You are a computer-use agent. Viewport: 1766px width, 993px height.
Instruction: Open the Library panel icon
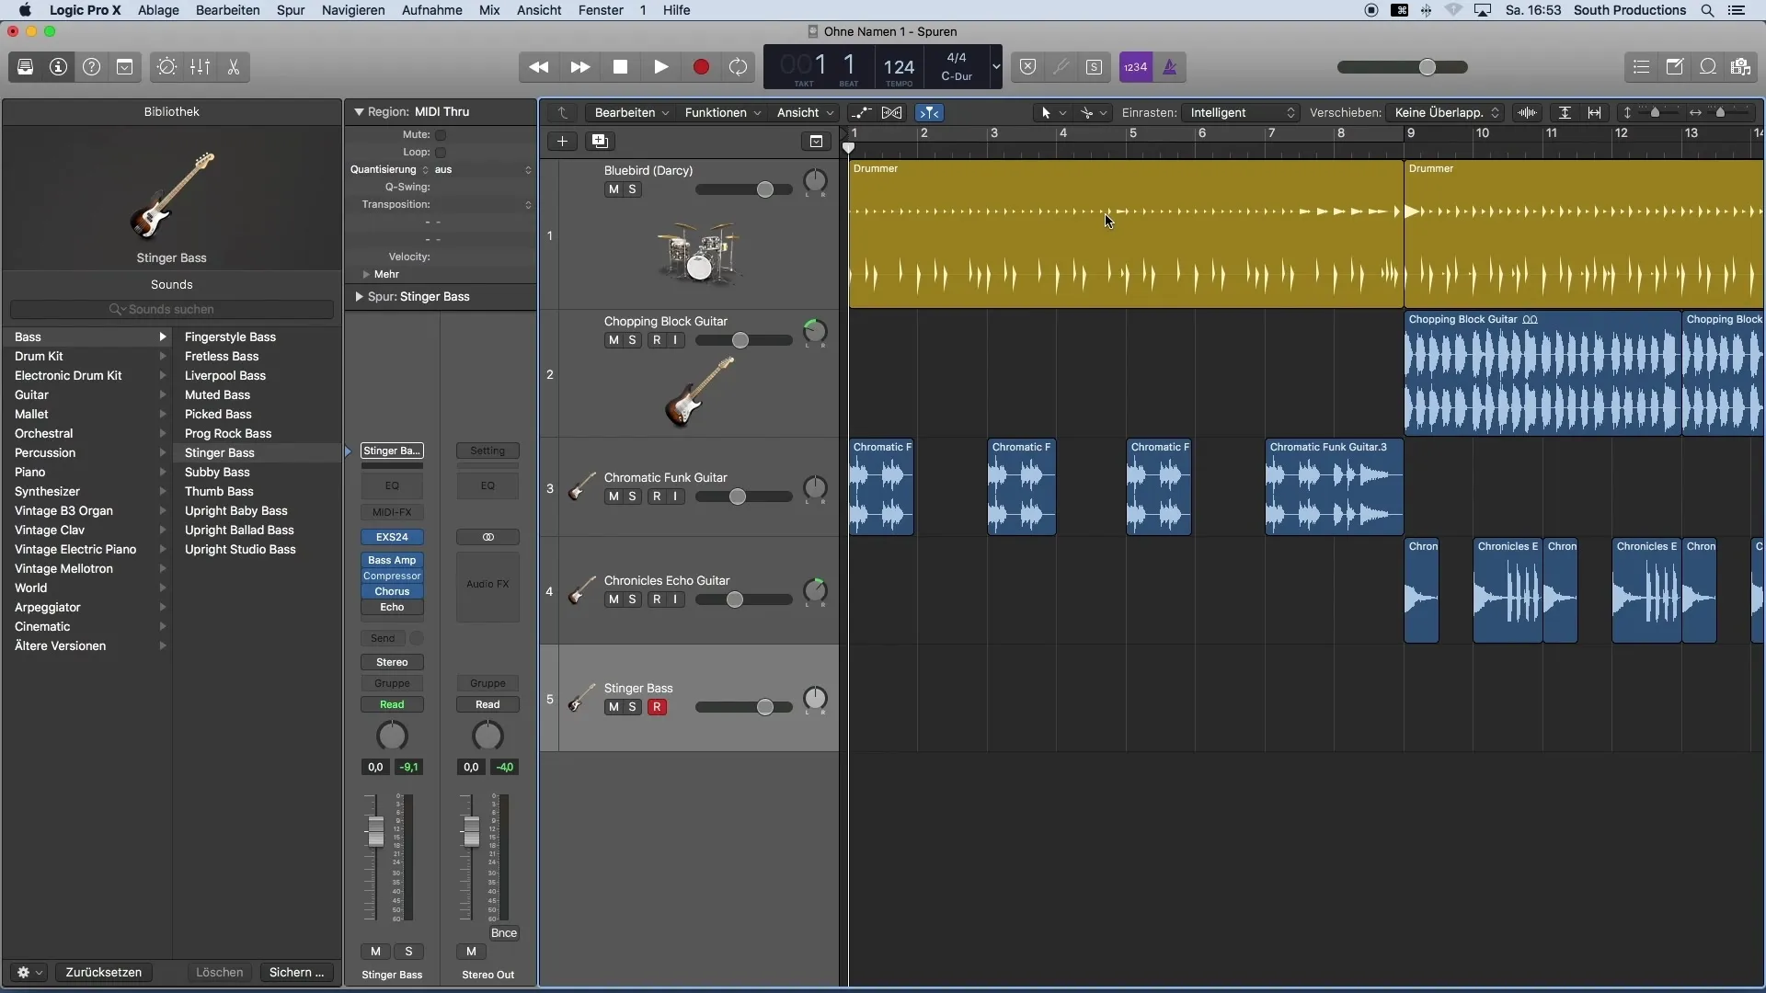[25, 67]
